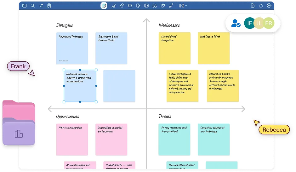296x172 pixels.
Task: Open the more options ellipsis menu
Action: click(x=269, y=6)
